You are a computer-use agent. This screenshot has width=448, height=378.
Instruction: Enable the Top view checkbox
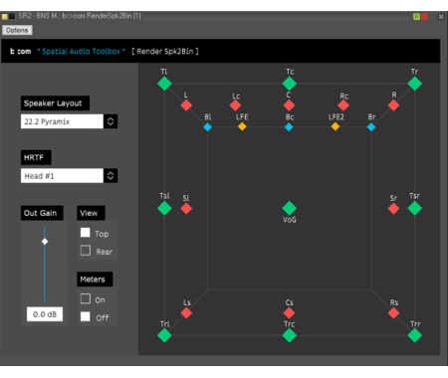pyautogui.click(x=86, y=233)
